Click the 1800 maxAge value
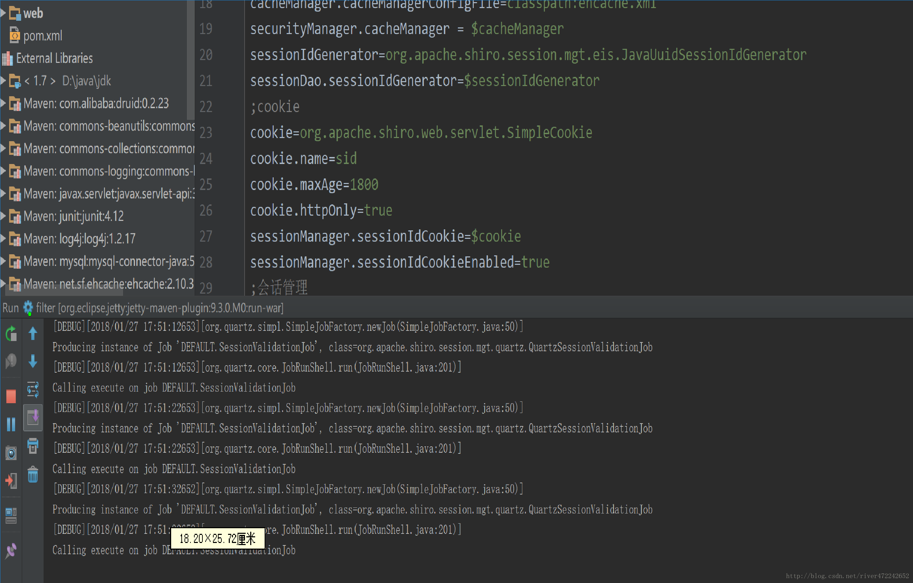 click(x=364, y=185)
